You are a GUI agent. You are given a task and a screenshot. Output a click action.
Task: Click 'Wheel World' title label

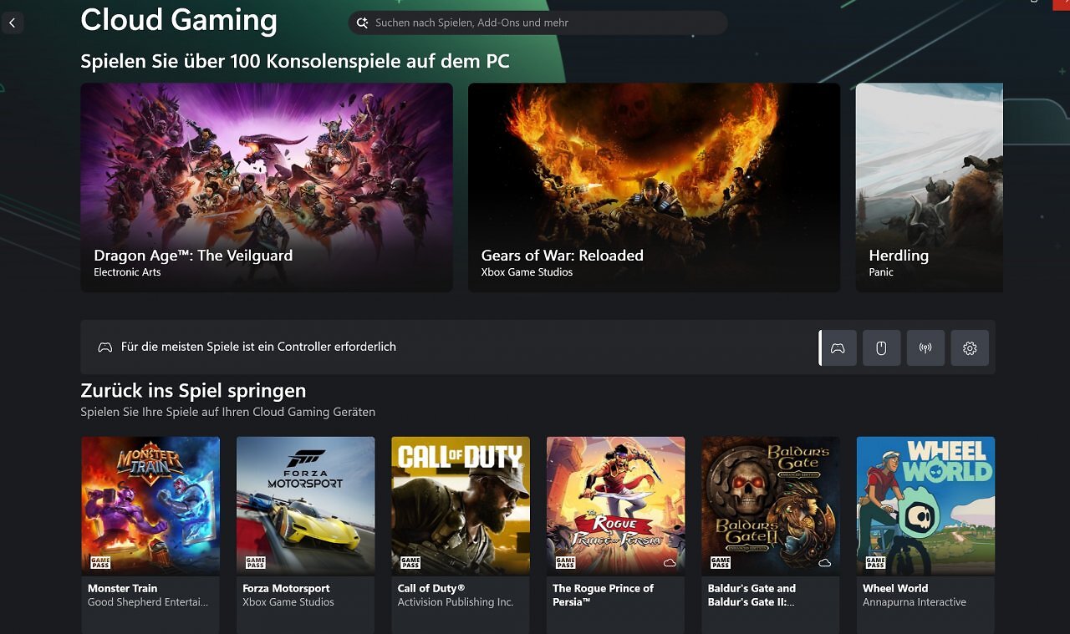point(895,588)
